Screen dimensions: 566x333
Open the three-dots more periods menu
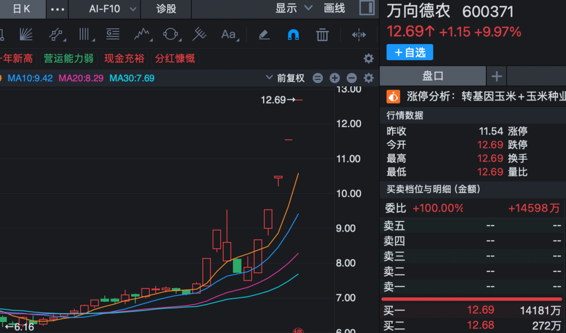[x=58, y=9]
